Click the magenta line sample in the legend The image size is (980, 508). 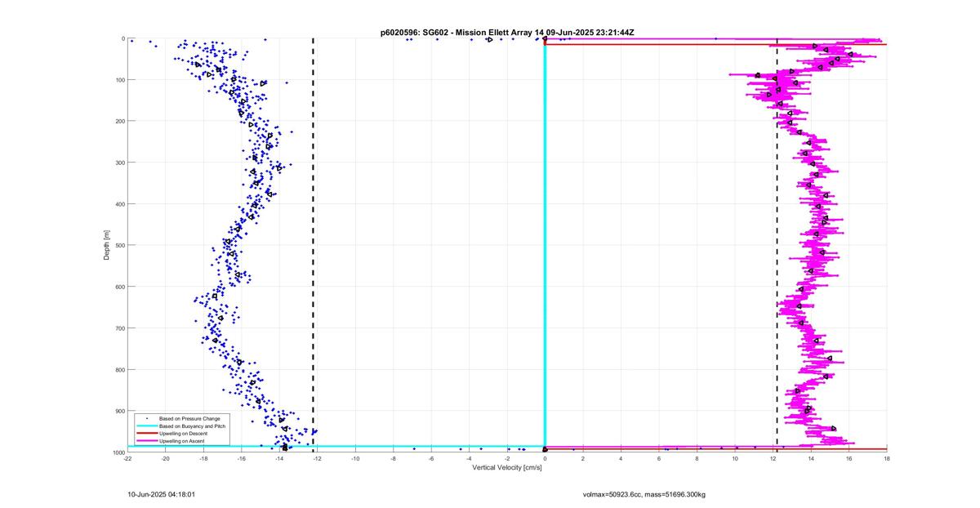pos(147,440)
